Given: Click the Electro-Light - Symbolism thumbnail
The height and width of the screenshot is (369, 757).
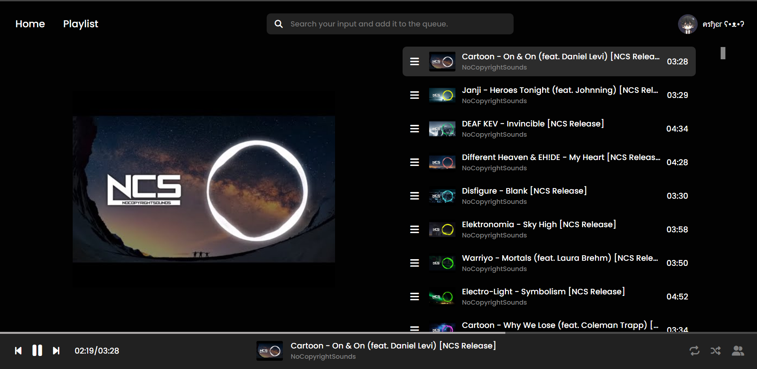Looking at the screenshot, I should pos(442,297).
